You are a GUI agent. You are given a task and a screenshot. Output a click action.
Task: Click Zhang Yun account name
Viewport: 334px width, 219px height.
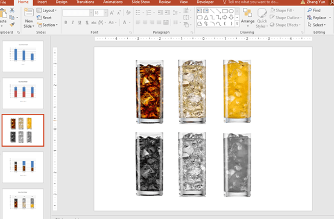pos(316,2)
